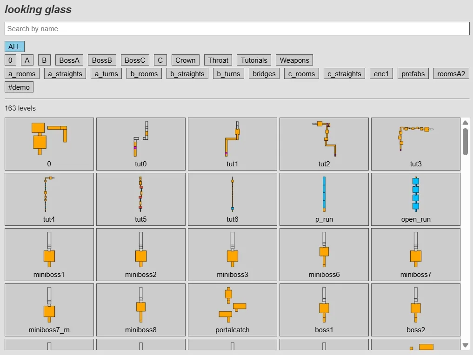Open the tut2 level map
The width and height of the screenshot is (473, 355).
[x=324, y=144]
